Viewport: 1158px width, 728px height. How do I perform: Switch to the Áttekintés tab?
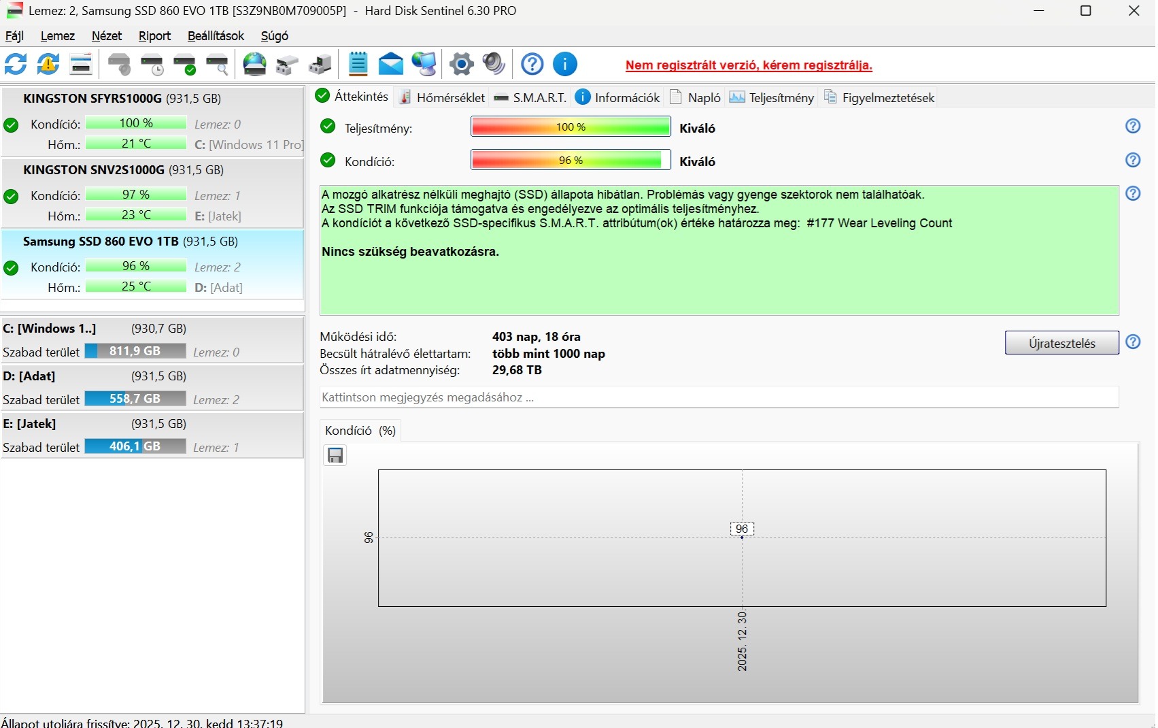click(352, 97)
